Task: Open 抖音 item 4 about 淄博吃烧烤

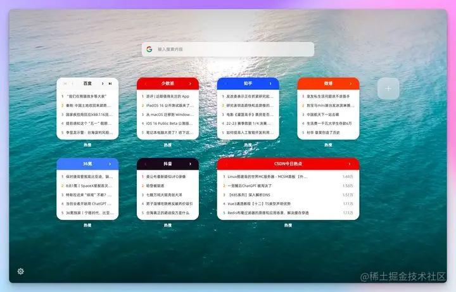Action: point(167,203)
